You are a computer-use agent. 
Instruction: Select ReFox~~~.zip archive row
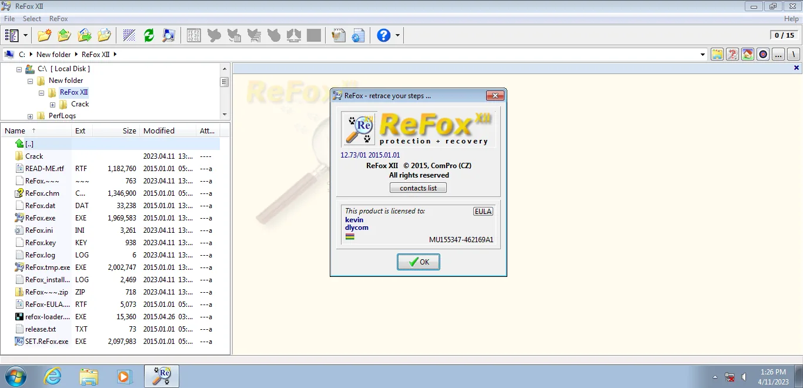pos(111,292)
